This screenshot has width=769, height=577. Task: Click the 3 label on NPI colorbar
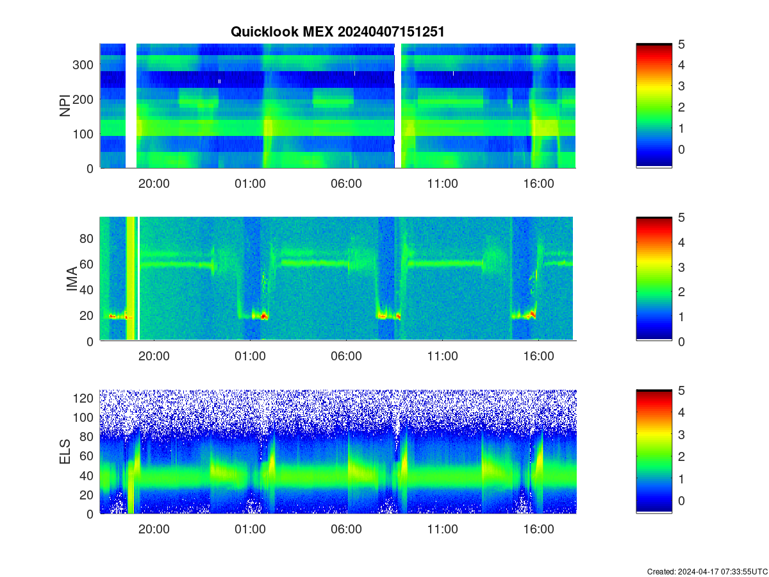681,86
